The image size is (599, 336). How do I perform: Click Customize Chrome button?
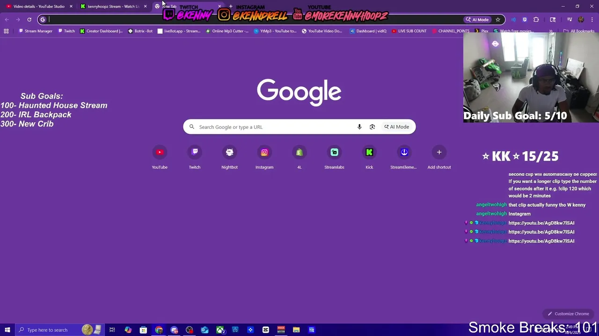[568, 314]
